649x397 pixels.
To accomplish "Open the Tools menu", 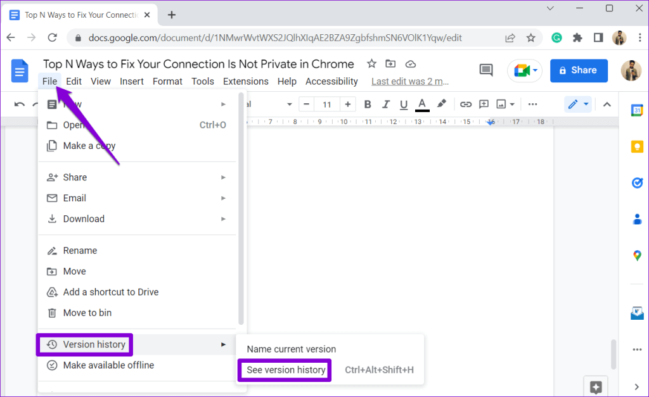I will [x=202, y=81].
